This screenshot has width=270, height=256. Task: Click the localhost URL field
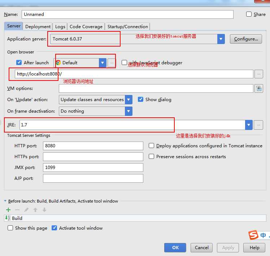134,74
